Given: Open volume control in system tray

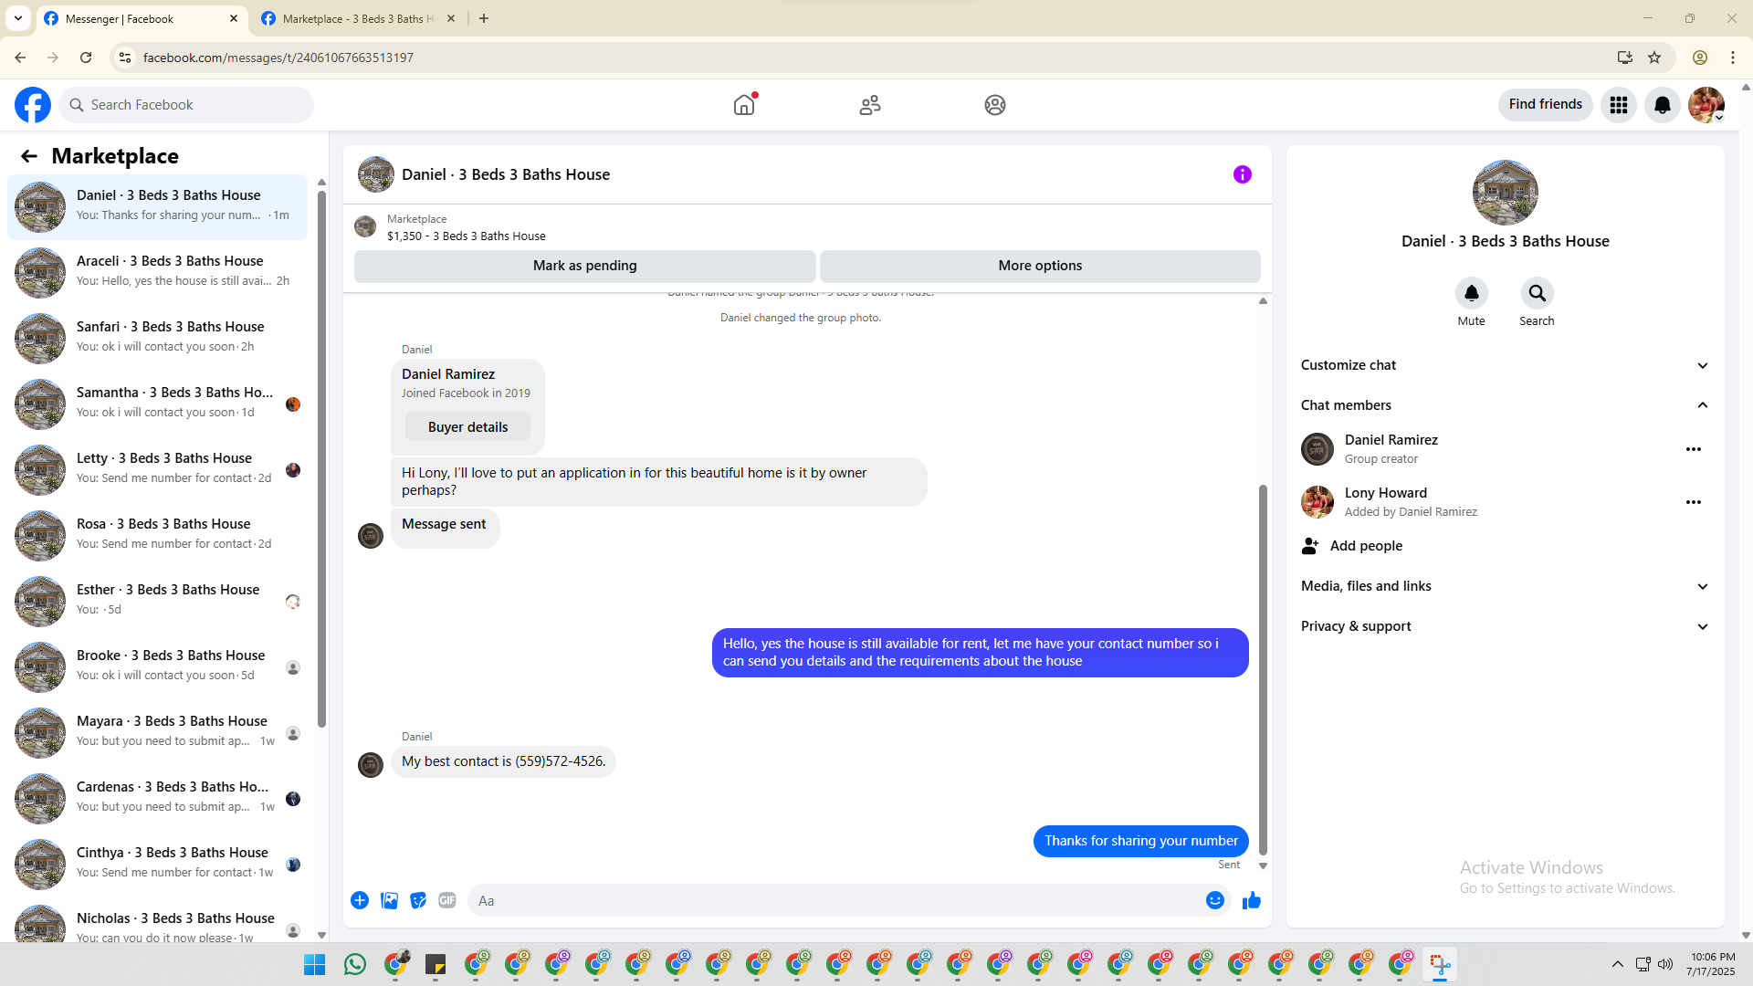Looking at the screenshot, I should (1665, 964).
